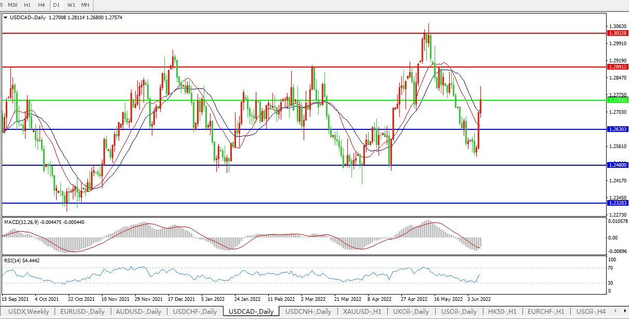Switch to the EURUSD-,Daily chart tab
Screen dimensions: 629x319
[82, 312]
